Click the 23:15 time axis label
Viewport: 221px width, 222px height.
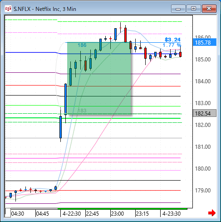tap(142, 214)
